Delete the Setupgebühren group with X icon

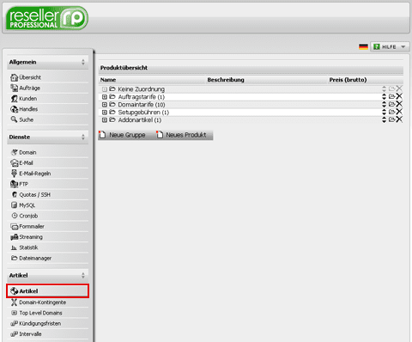(399, 112)
